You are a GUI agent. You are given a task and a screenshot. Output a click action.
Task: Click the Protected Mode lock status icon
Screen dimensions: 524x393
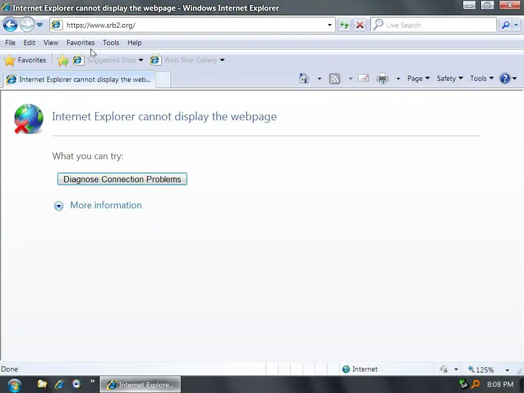point(444,369)
